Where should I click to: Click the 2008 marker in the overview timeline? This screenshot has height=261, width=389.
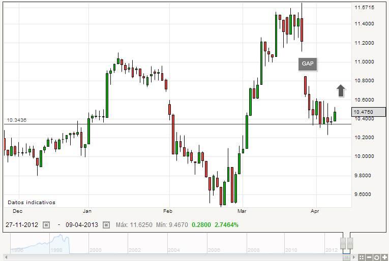click(x=252, y=250)
